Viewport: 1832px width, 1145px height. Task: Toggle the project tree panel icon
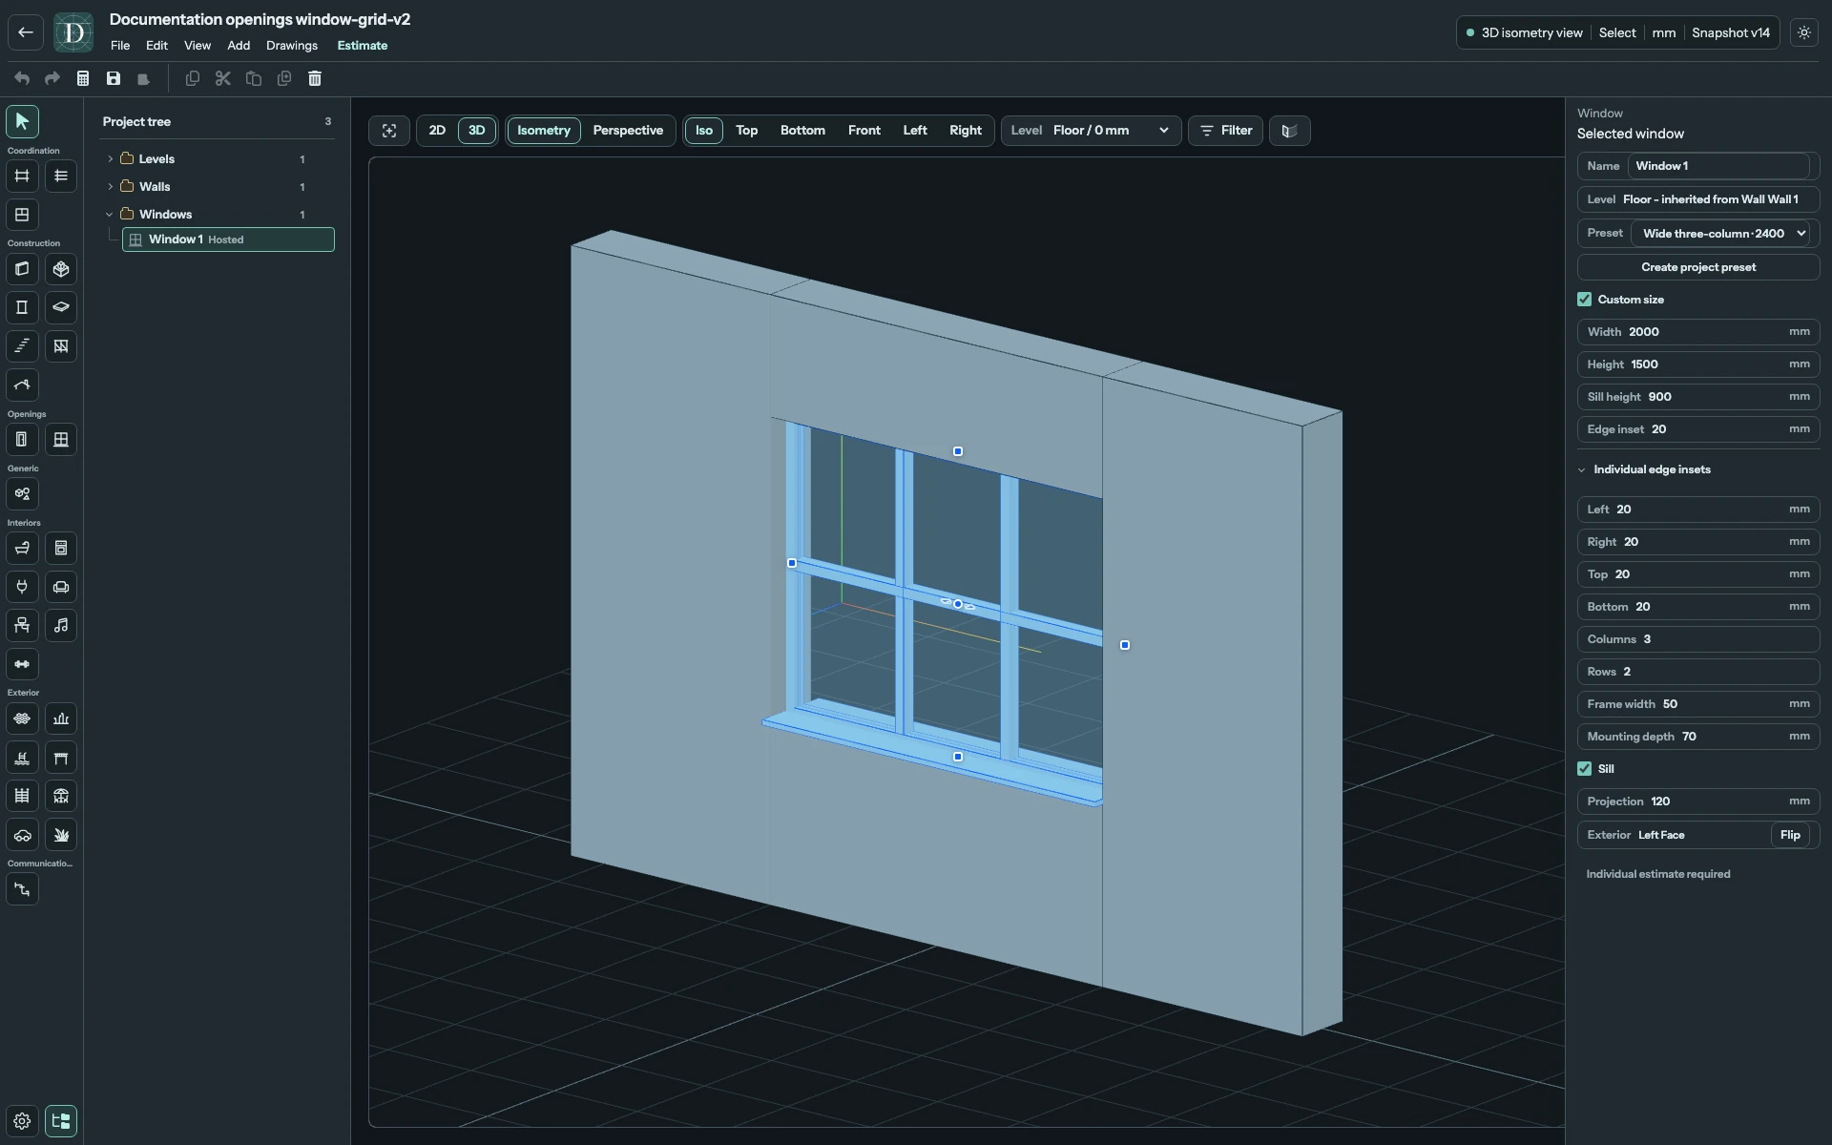(61, 1121)
